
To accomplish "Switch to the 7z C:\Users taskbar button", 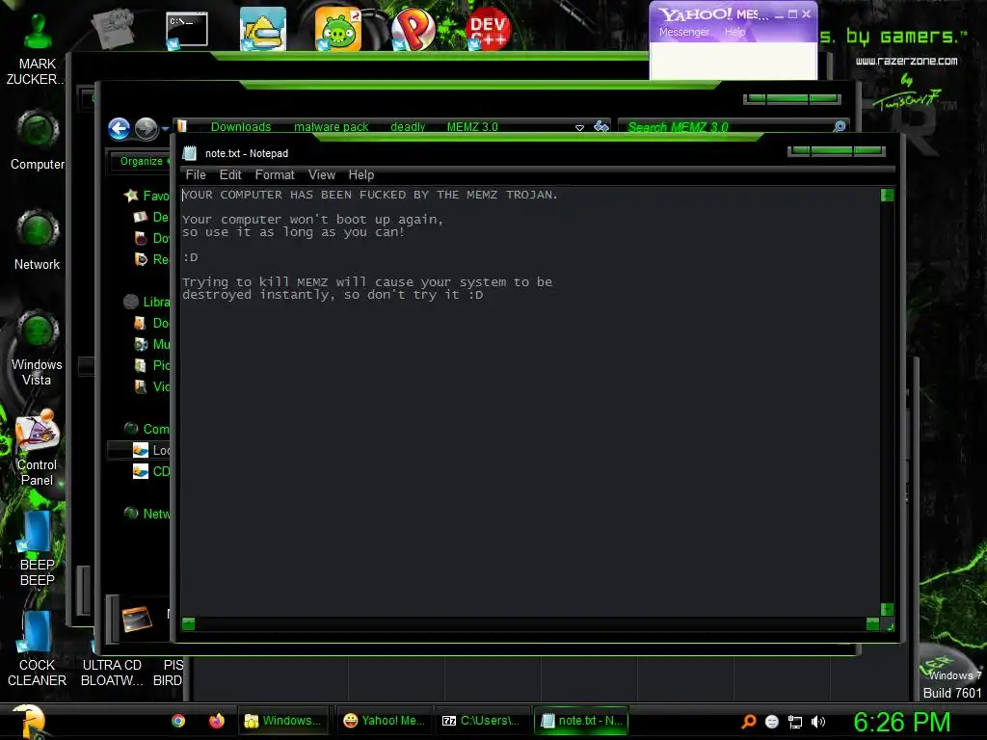I will click(481, 721).
